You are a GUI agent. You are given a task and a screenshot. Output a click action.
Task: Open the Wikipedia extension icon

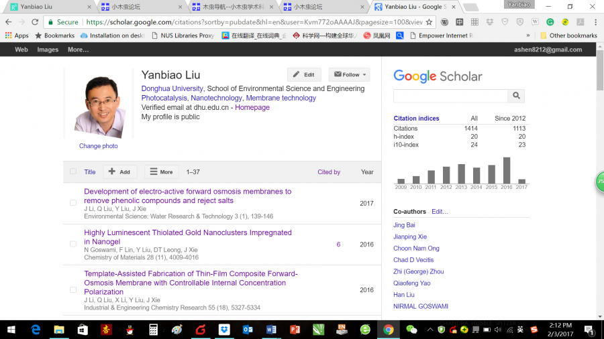pyautogui.click(x=444, y=22)
